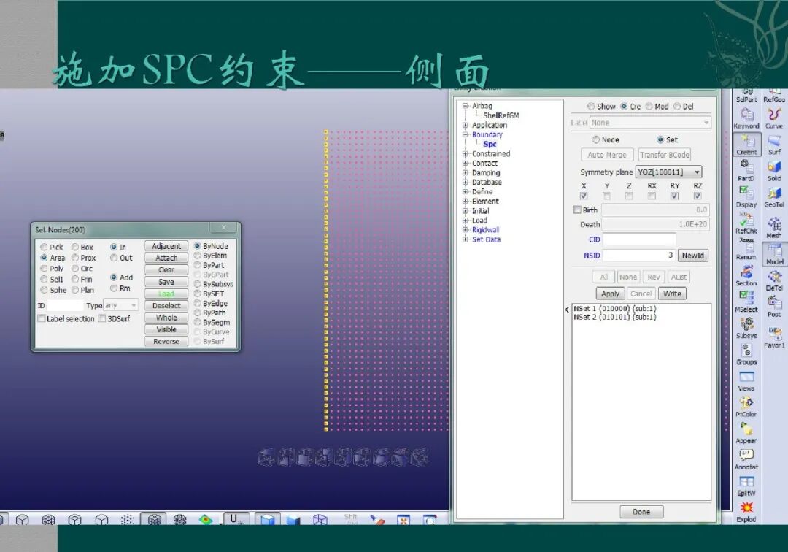Choose the Node radio in SPC panel
The width and height of the screenshot is (788, 552).
pos(606,139)
